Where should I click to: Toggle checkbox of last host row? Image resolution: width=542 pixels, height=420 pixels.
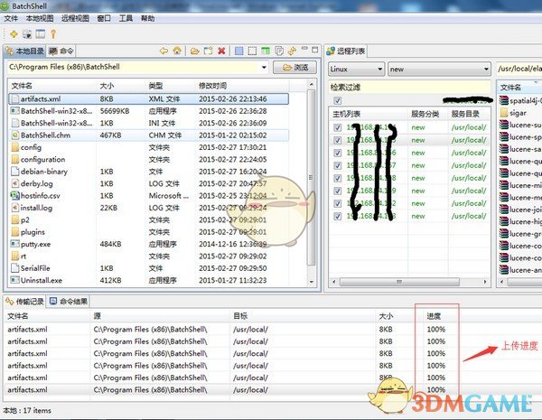[x=337, y=216]
